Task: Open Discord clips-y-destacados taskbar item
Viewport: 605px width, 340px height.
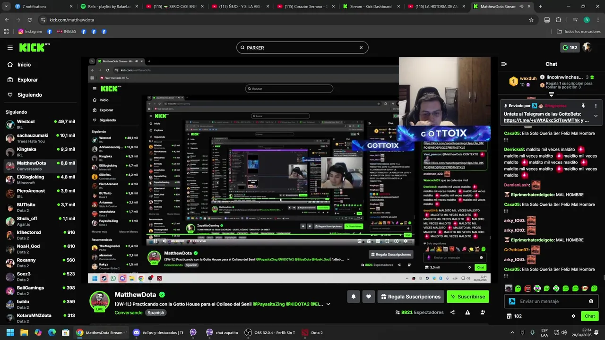Action: [x=158, y=332]
